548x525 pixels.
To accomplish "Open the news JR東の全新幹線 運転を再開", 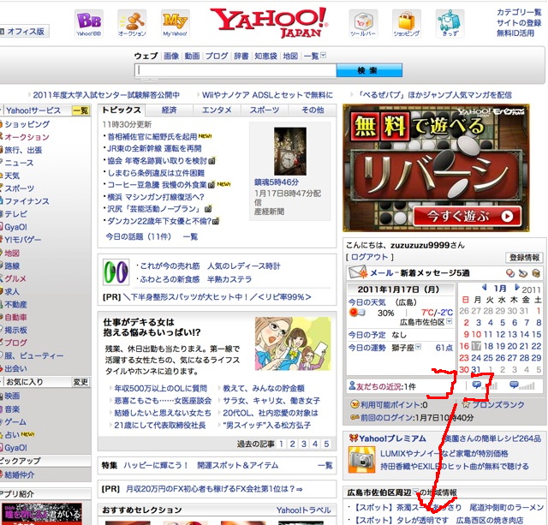I will pyautogui.click(x=154, y=148).
